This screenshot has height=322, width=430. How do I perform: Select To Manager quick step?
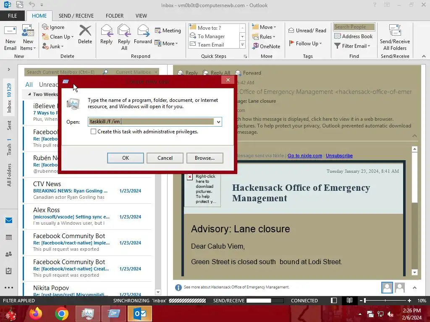point(214,36)
